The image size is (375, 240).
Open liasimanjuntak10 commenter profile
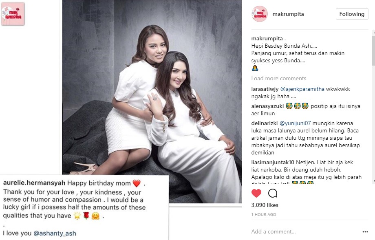(273, 163)
